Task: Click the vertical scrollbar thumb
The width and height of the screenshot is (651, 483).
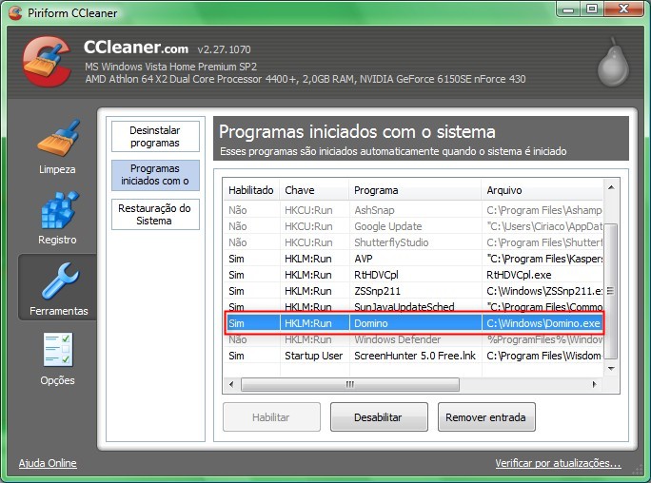Action: point(611,291)
